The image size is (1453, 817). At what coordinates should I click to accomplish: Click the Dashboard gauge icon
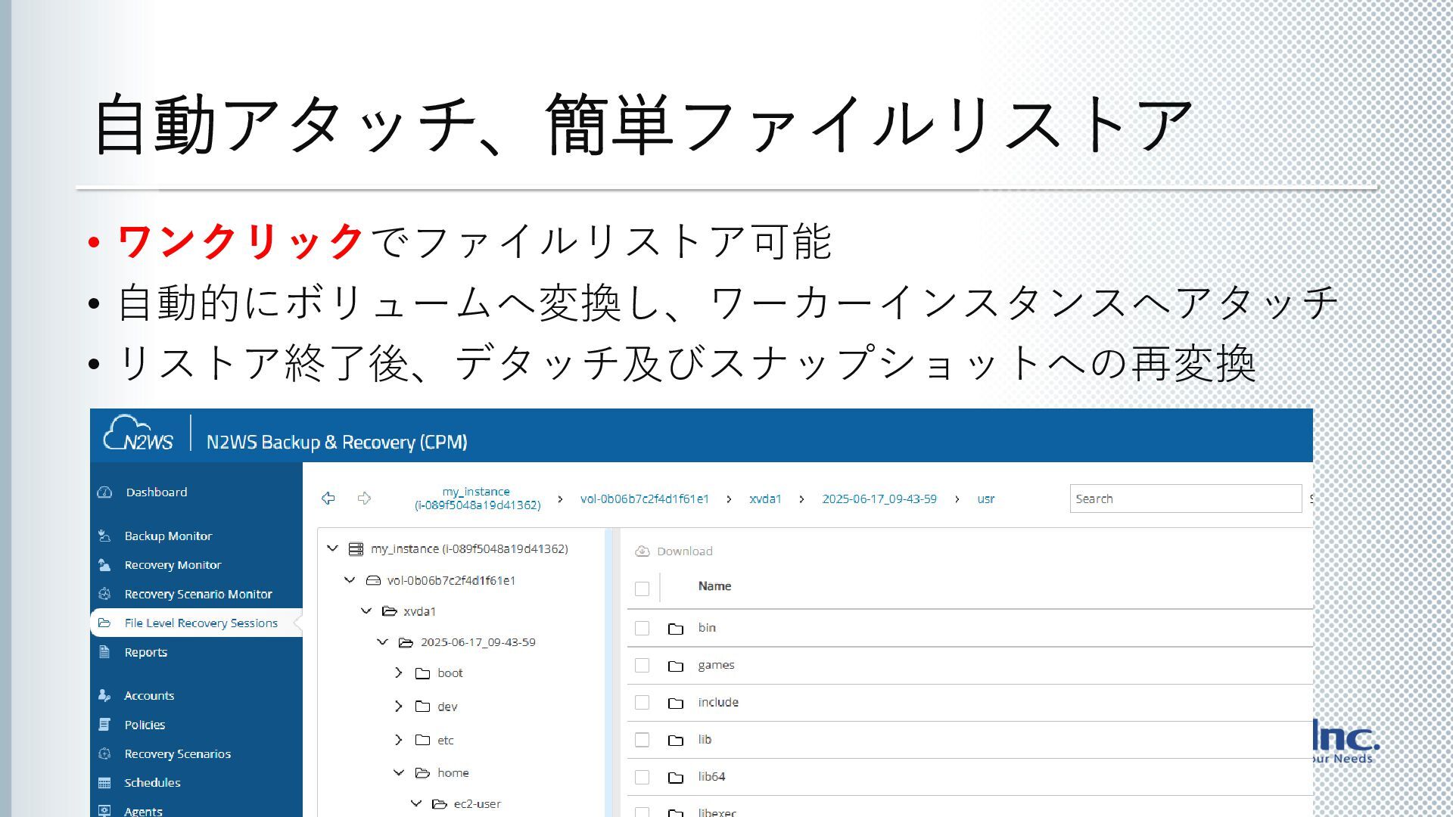[x=104, y=492]
